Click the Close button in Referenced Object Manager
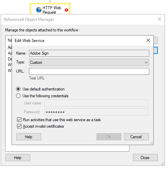Image resolution: width=168 pixels, height=170 pixels. [145, 158]
